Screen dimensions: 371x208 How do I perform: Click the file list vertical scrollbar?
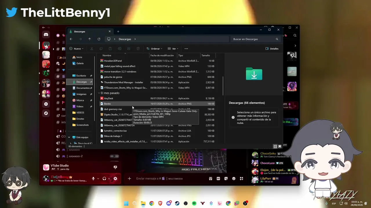[223, 86]
